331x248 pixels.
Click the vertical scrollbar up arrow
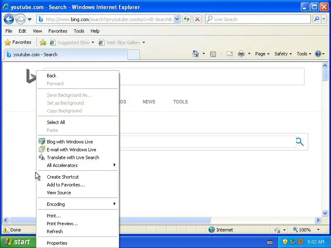tap(325, 66)
